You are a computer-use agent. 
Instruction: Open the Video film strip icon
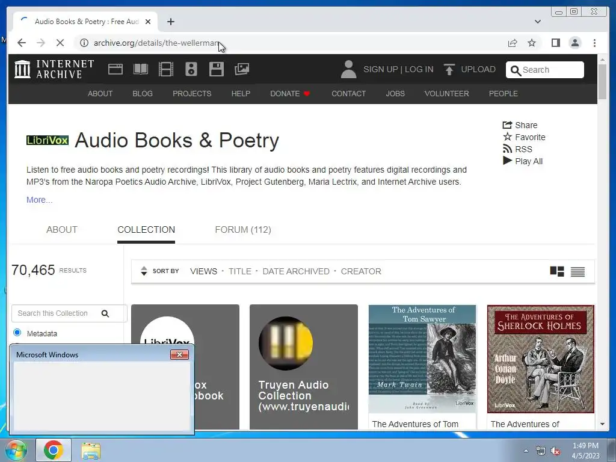[166, 69]
